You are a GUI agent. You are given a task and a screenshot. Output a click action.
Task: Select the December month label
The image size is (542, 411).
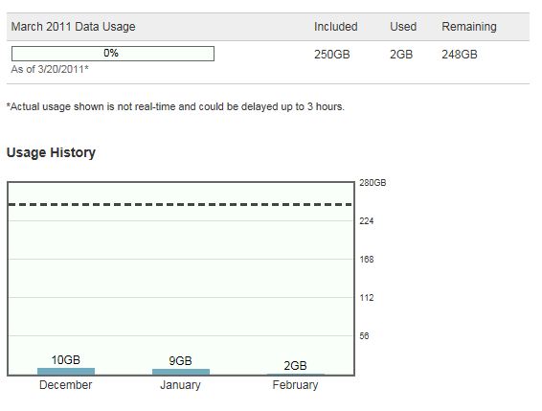[x=66, y=385]
